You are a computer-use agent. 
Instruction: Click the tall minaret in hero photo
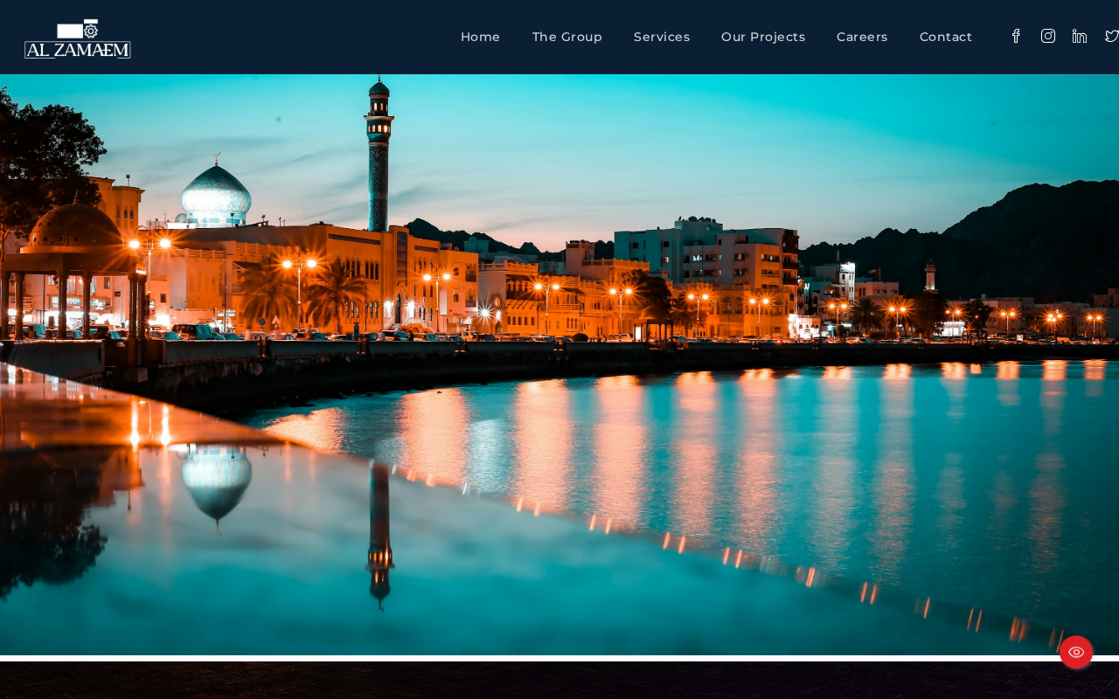[x=379, y=154]
